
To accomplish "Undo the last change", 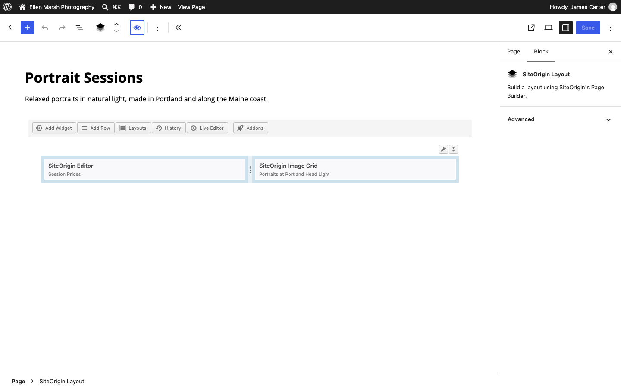I will [x=45, y=28].
